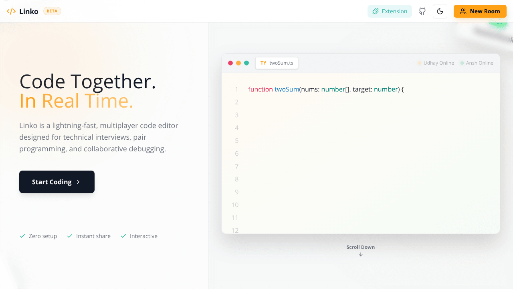Create a New Room

(480, 11)
